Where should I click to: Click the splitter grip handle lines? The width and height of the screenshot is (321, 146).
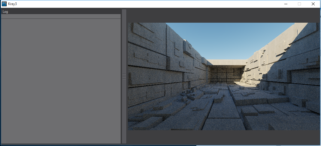[124, 76]
